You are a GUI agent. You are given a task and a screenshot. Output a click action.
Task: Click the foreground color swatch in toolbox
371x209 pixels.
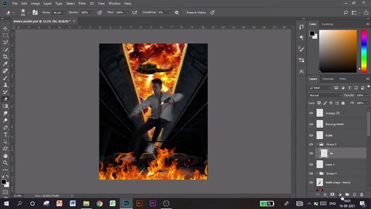[x=3, y=182]
